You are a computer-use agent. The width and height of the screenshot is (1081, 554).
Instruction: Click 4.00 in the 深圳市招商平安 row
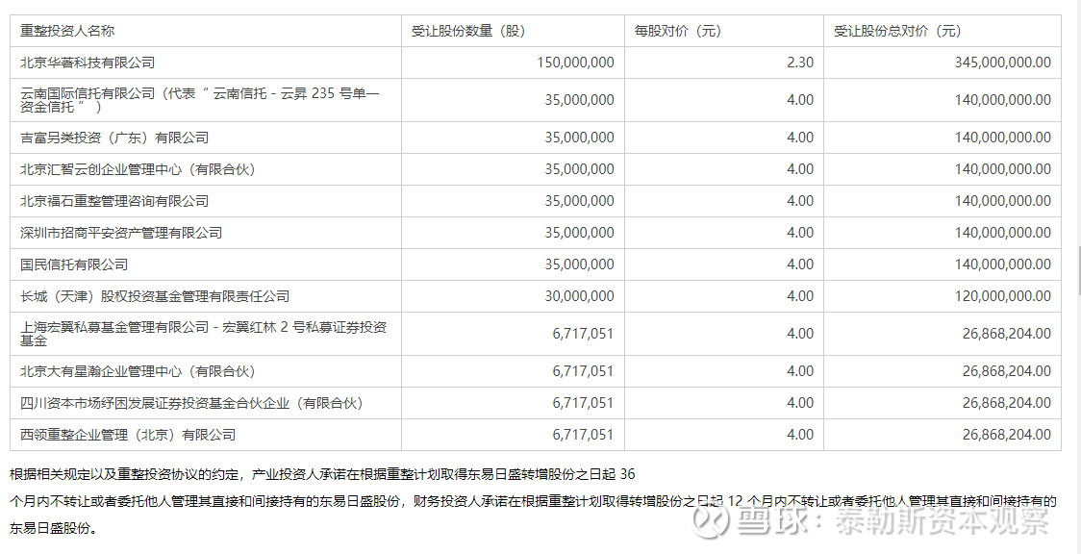click(x=800, y=233)
